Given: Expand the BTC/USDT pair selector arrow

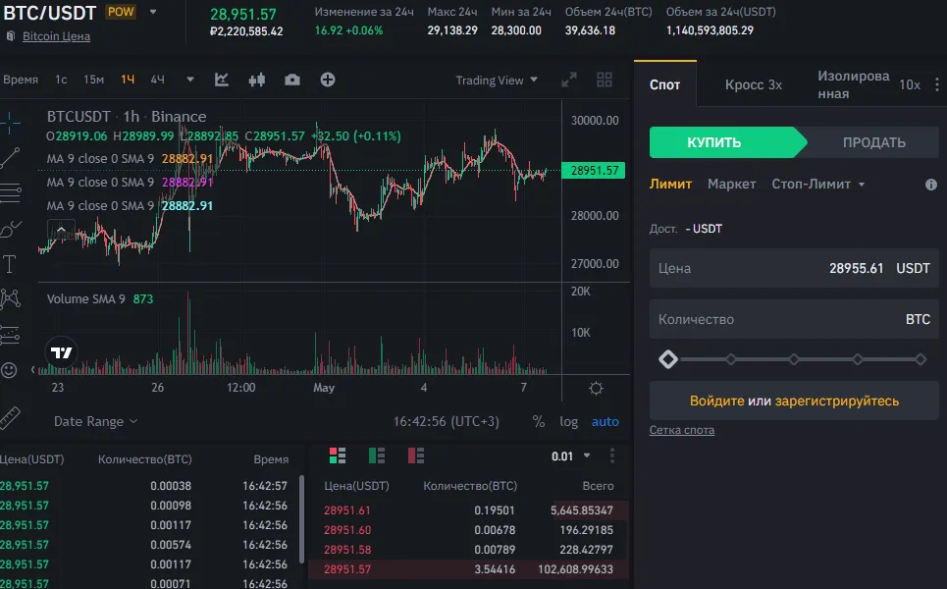Looking at the screenshot, I should click(x=153, y=12).
